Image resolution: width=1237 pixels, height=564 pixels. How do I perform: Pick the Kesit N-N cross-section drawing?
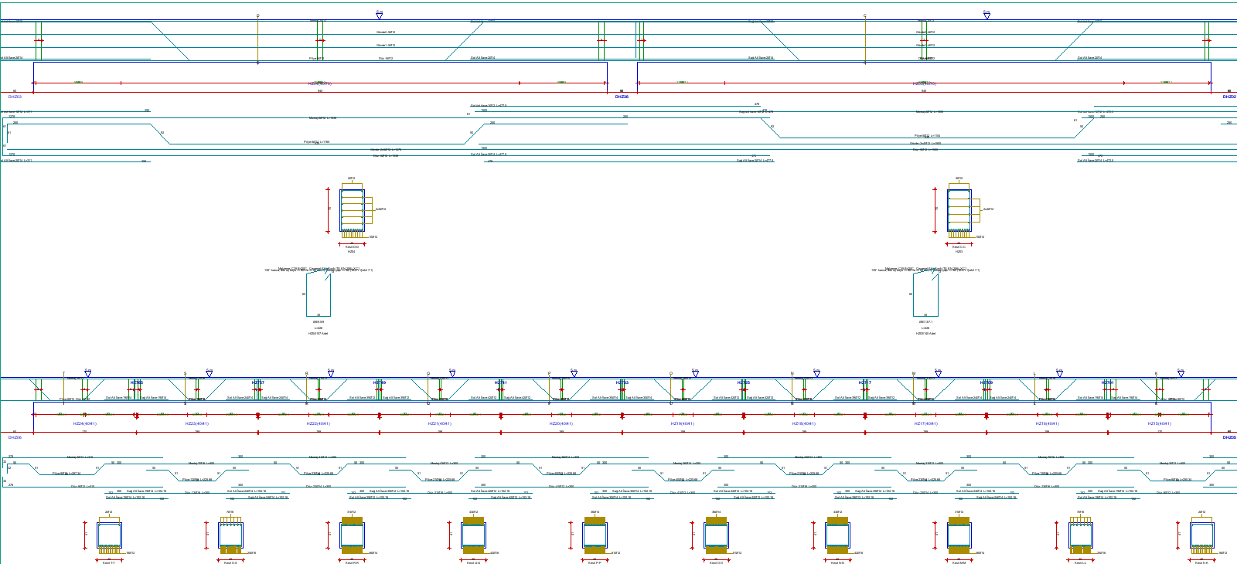(837, 536)
